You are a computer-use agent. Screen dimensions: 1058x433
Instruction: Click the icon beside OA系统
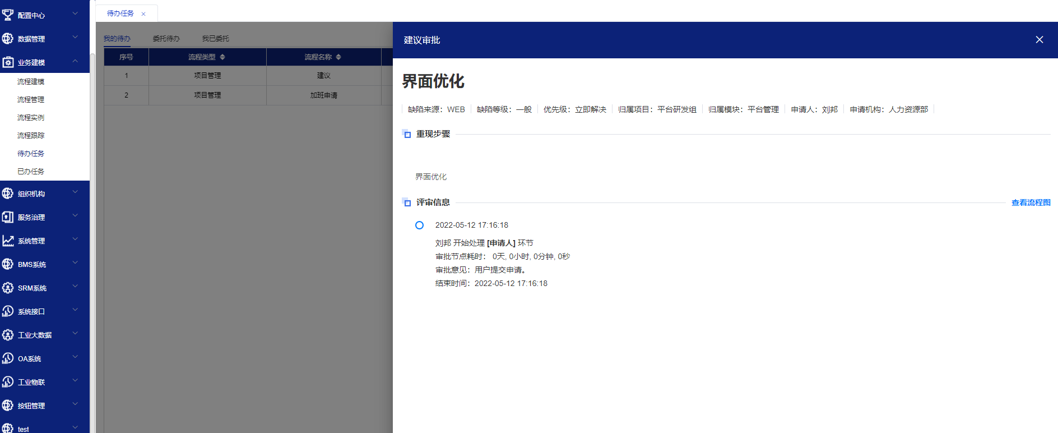8,358
